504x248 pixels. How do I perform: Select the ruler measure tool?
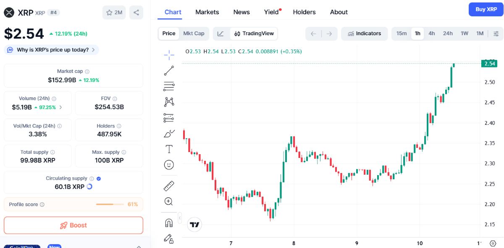(x=169, y=186)
